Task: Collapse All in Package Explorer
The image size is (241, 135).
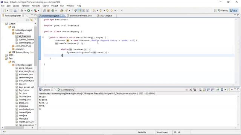Action: click(x=27, y=20)
